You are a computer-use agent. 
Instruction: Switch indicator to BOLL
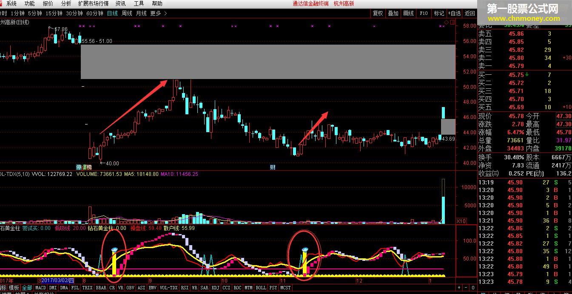[261, 288]
